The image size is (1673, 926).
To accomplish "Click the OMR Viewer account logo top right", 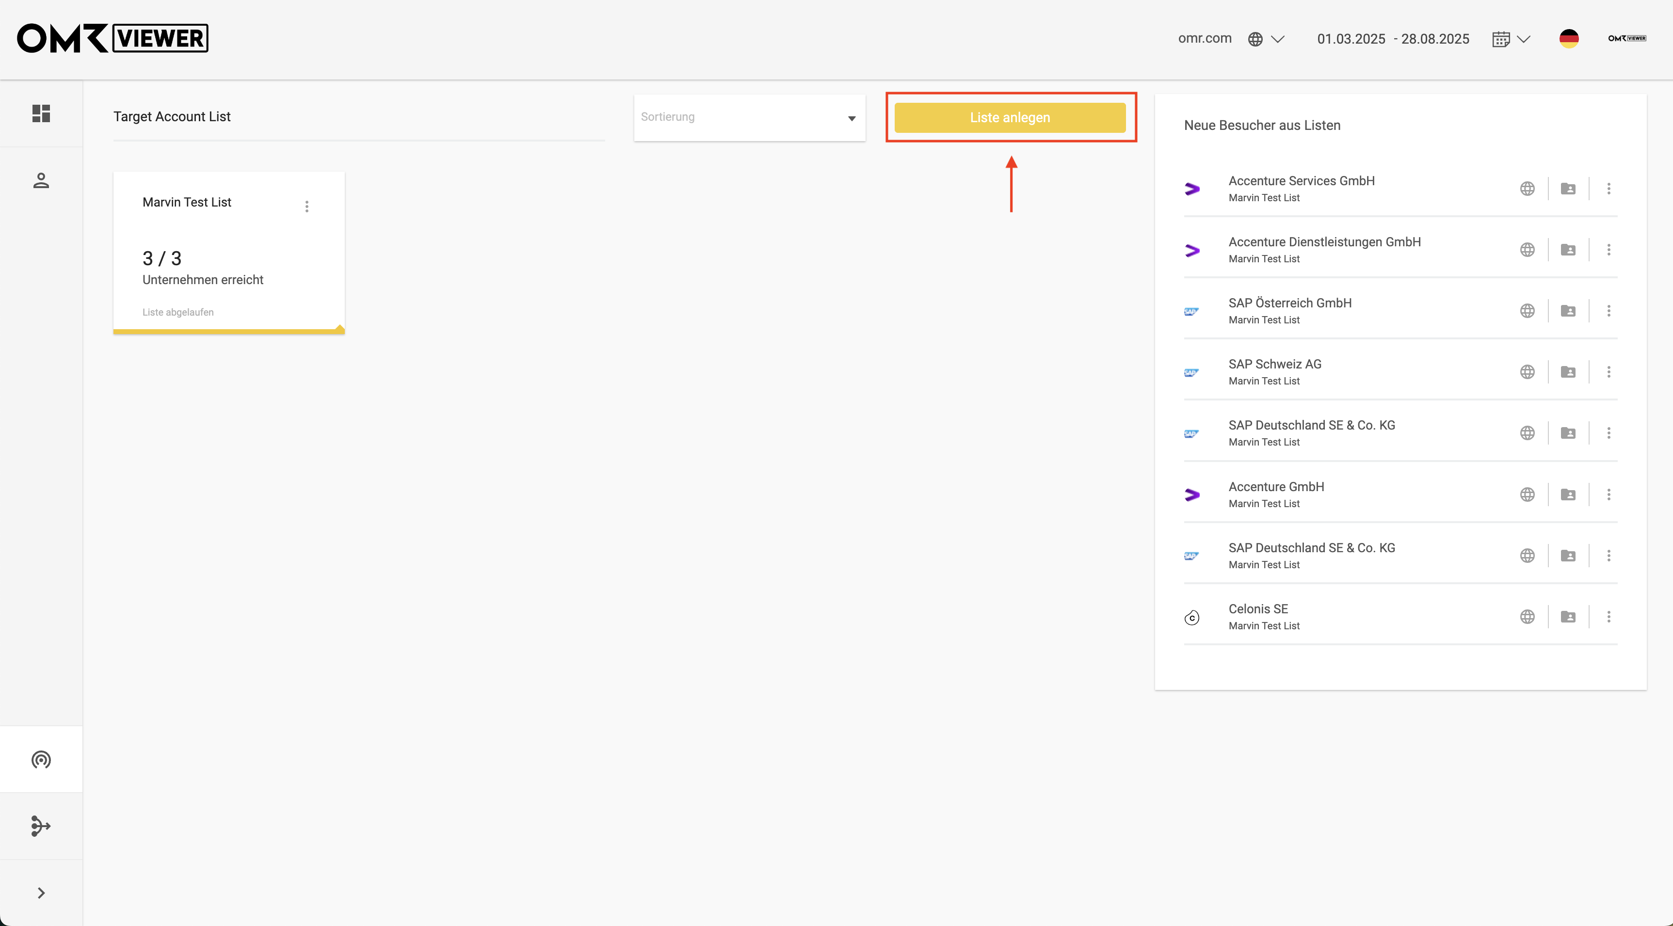I will click(x=1627, y=38).
